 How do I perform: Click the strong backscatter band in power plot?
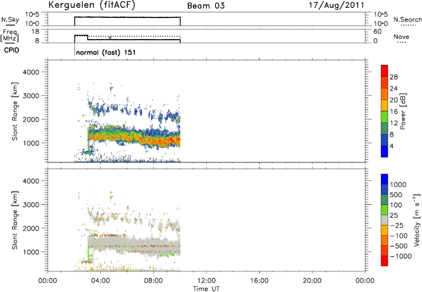[135, 136]
